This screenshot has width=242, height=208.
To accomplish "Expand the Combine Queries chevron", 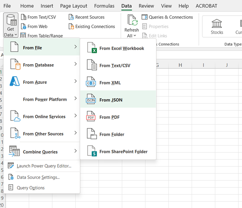I will coord(75,151).
